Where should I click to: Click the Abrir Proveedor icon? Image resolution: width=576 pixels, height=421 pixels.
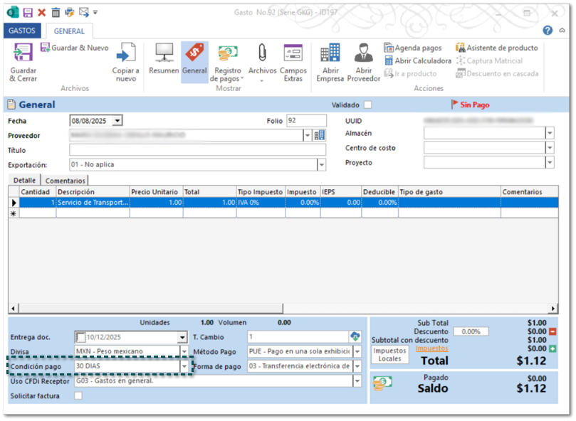364,54
